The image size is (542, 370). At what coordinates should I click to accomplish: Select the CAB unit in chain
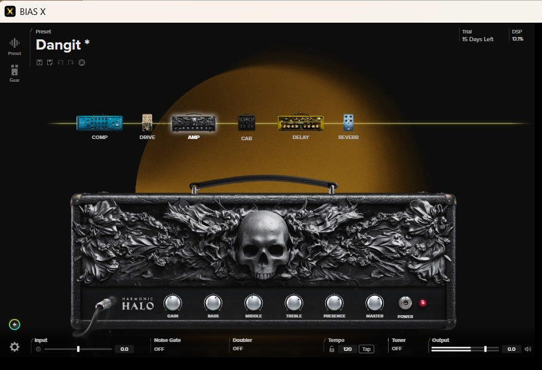(x=247, y=123)
